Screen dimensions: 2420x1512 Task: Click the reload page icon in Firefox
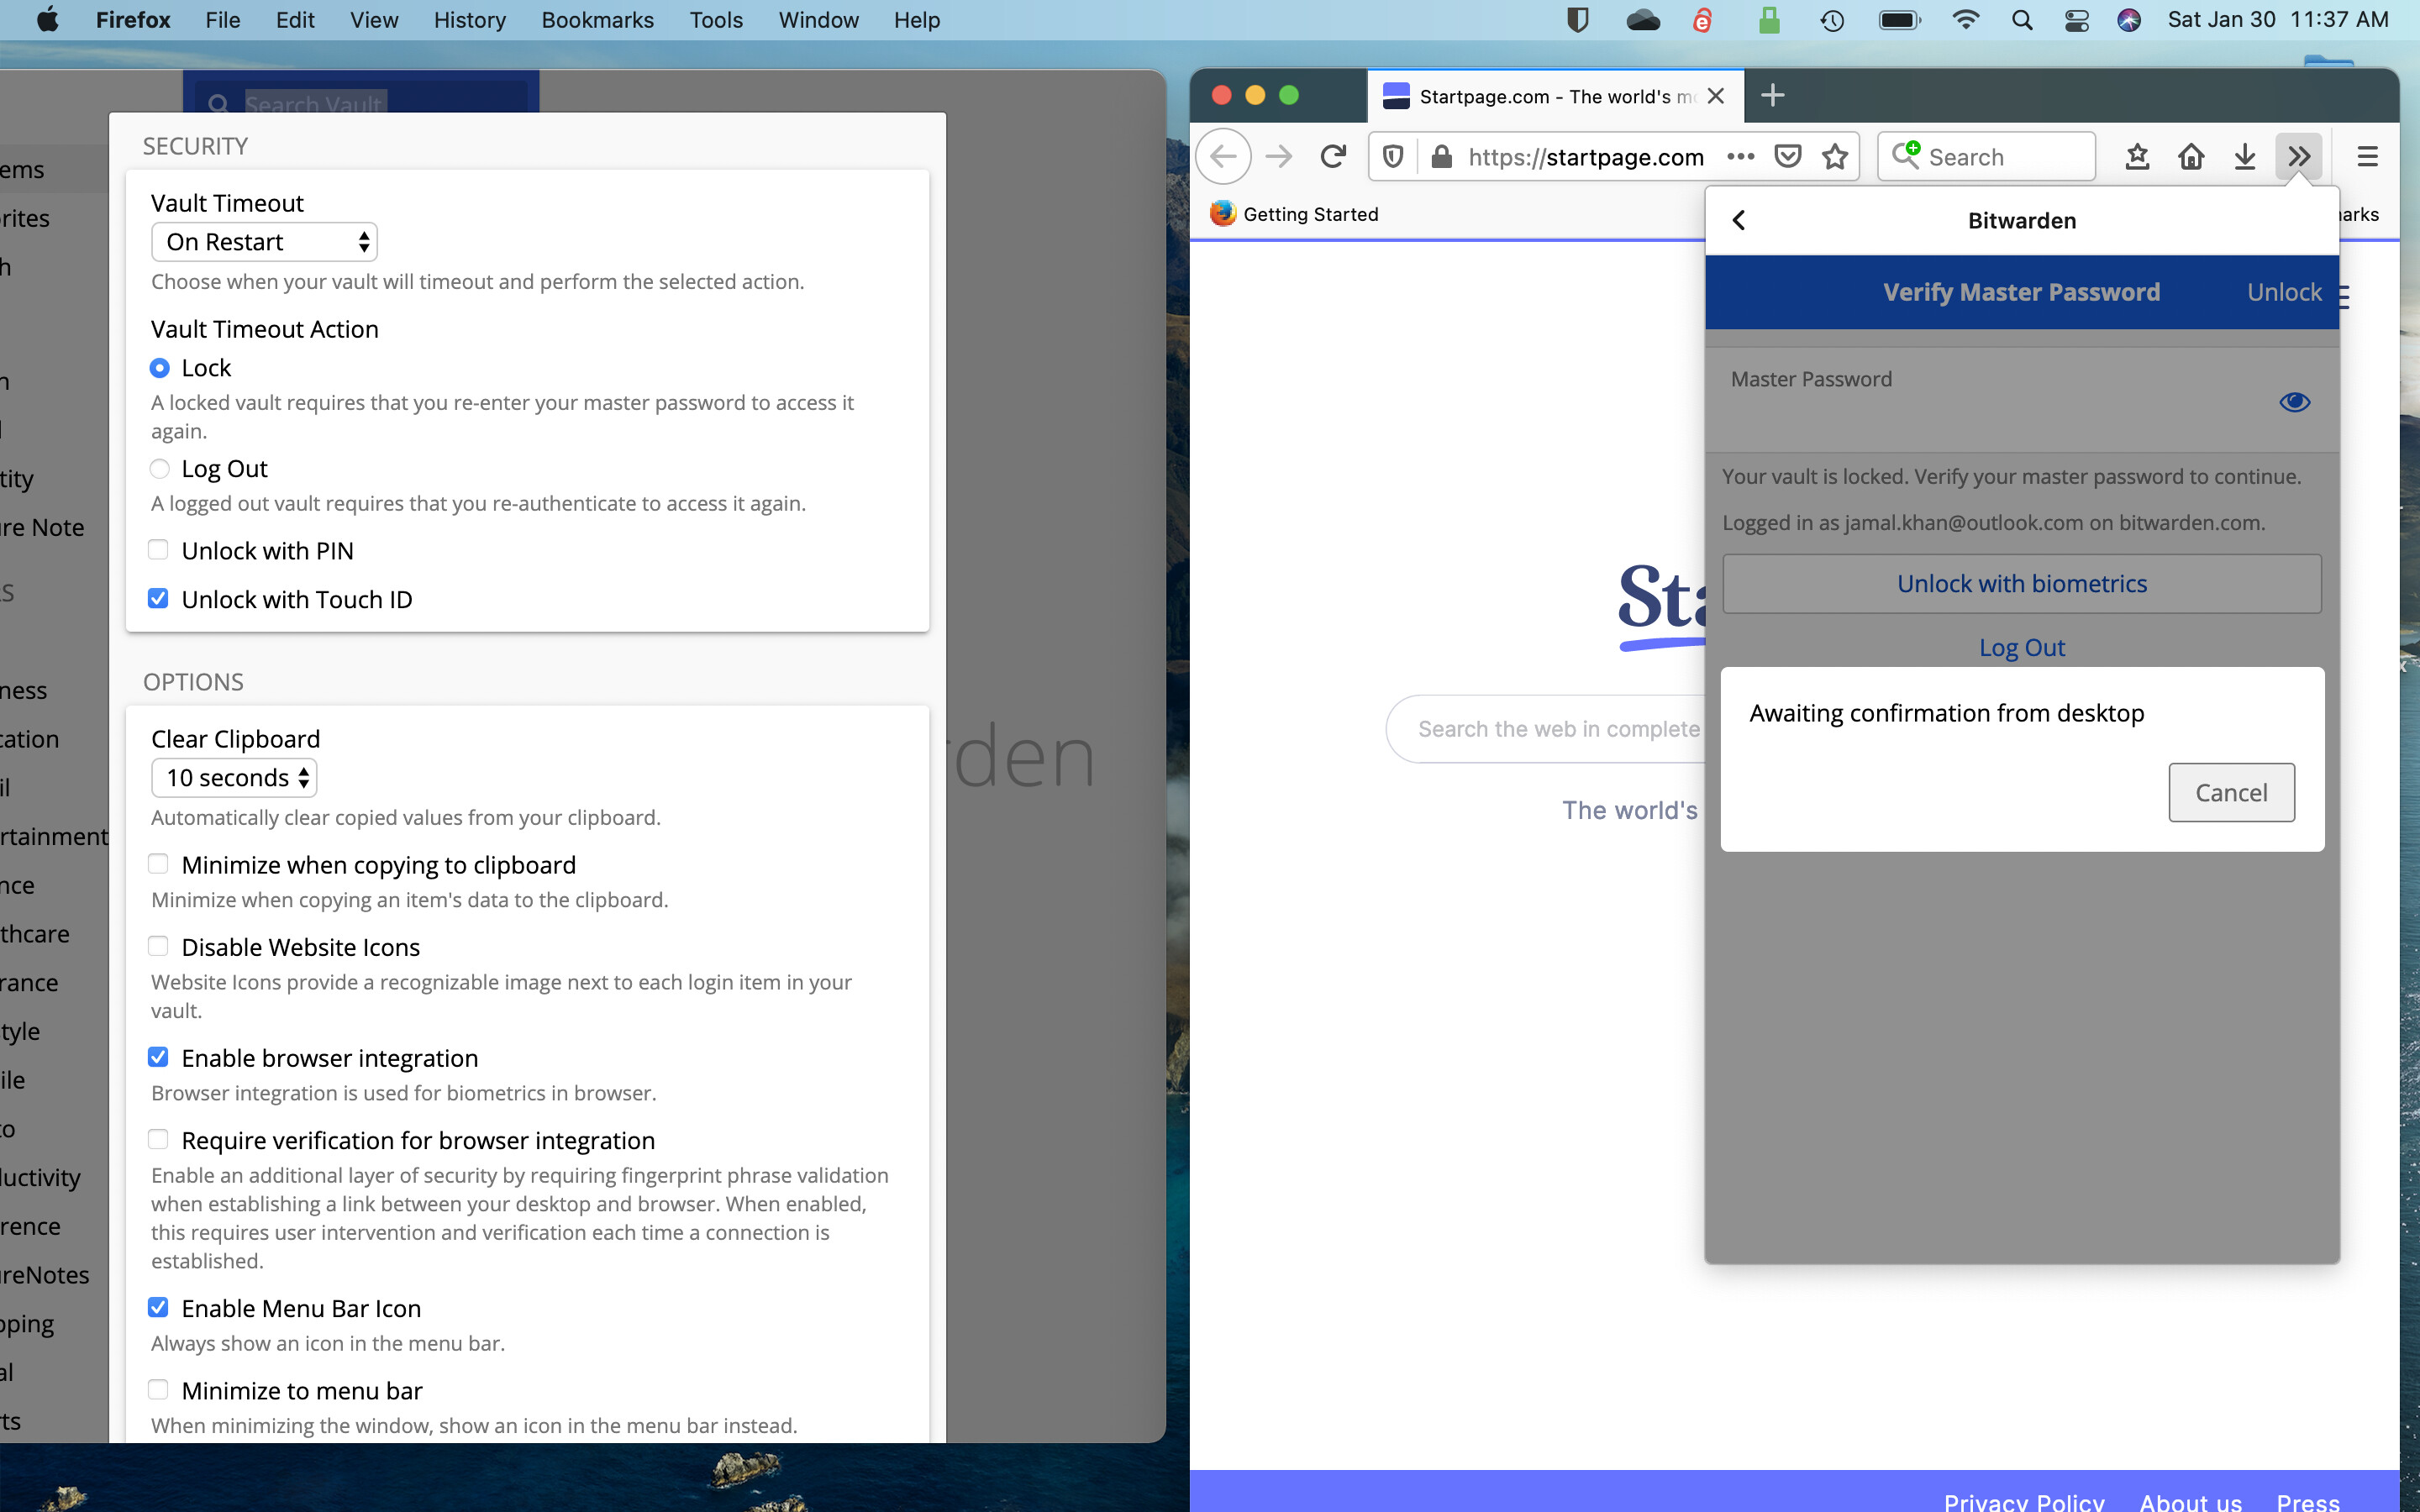click(1333, 157)
